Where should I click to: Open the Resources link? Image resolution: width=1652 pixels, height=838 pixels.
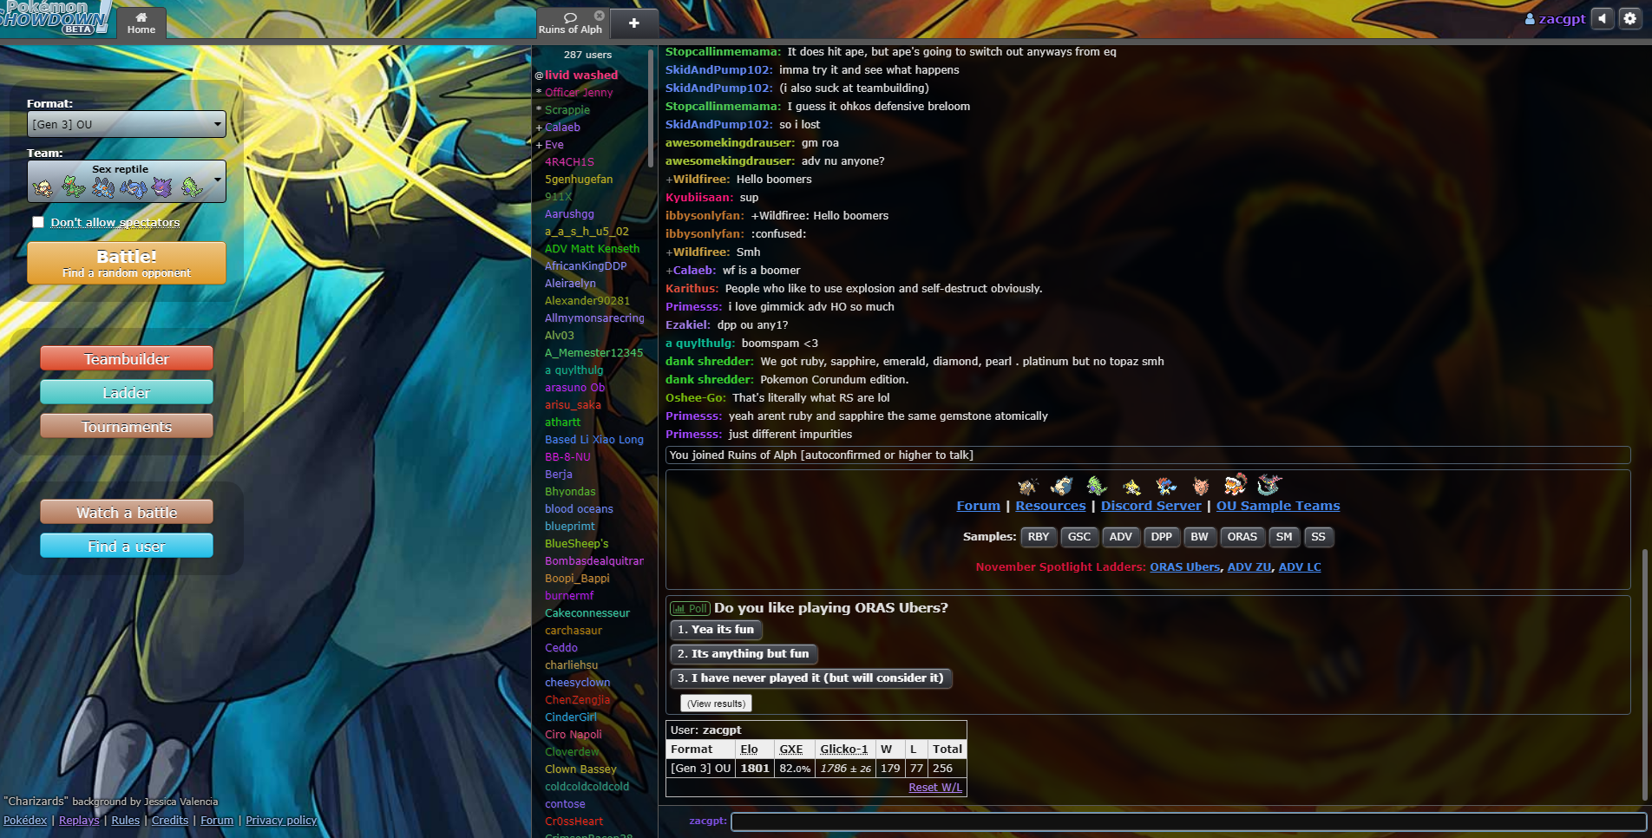point(1051,506)
